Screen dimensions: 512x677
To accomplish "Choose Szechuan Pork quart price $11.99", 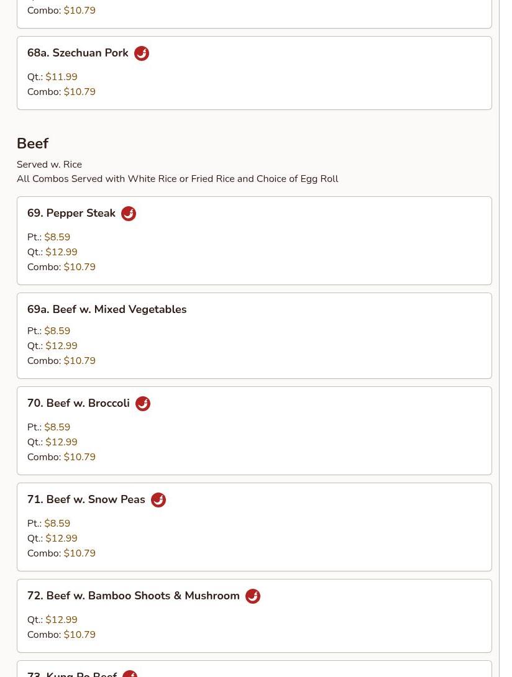I will coord(62,77).
